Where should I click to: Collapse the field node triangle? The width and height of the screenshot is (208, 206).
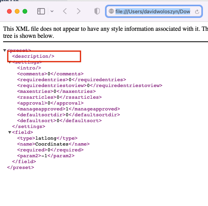coord(10,132)
